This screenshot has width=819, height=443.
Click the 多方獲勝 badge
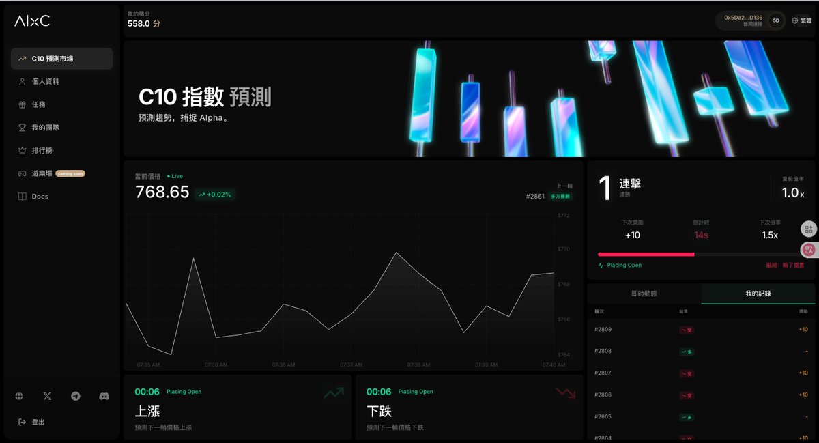pos(560,196)
